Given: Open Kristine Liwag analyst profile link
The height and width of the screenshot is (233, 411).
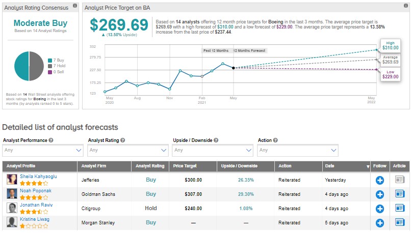Looking at the screenshot, I should [35, 219].
